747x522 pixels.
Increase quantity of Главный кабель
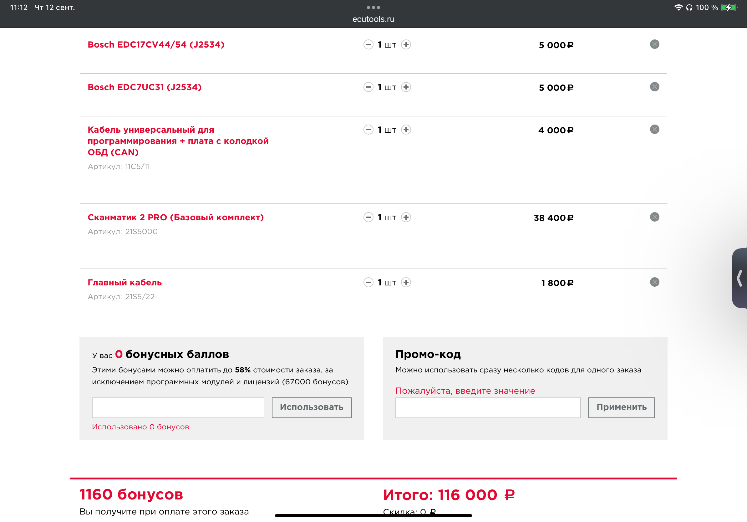pyautogui.click(x=406, y=283)
